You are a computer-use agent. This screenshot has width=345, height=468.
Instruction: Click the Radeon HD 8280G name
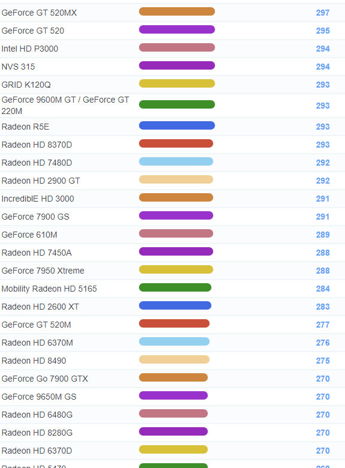[x=37, y=433]
